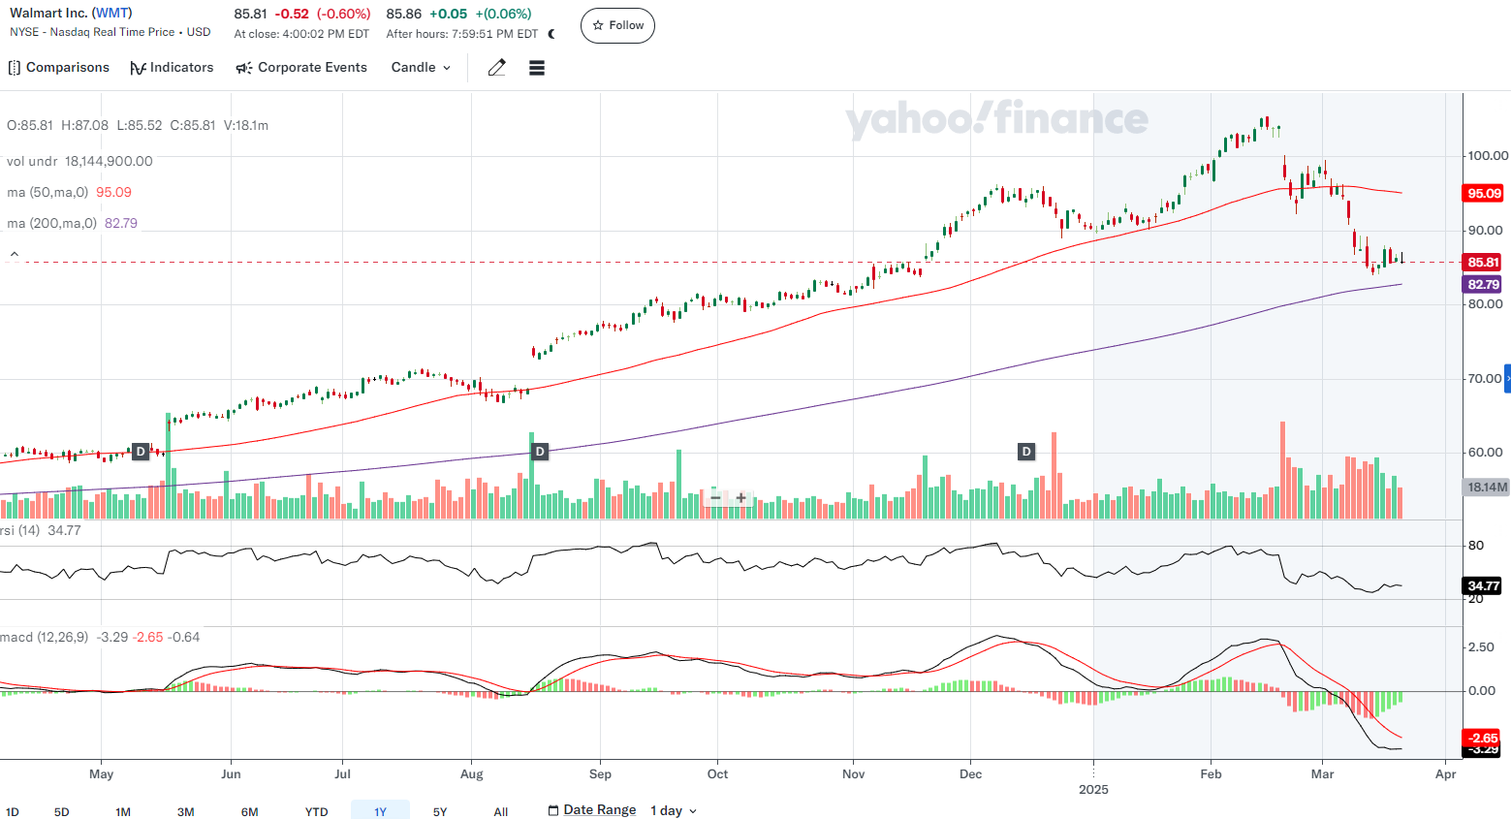The image size is (1511, 819).
Task: Open the Comparisons tool
Action: [x=58, y=68]
